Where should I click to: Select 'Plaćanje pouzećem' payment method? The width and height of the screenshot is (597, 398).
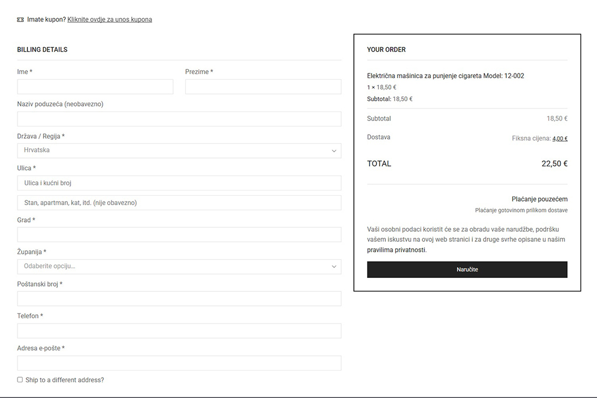click(539, 199)
